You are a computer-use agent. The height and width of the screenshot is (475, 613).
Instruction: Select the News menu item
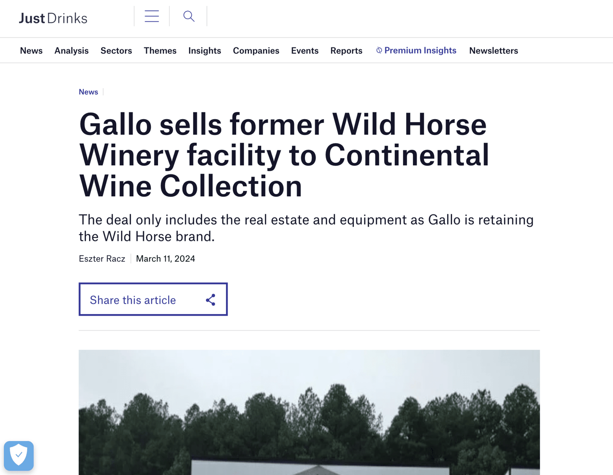tap(31, 50)
